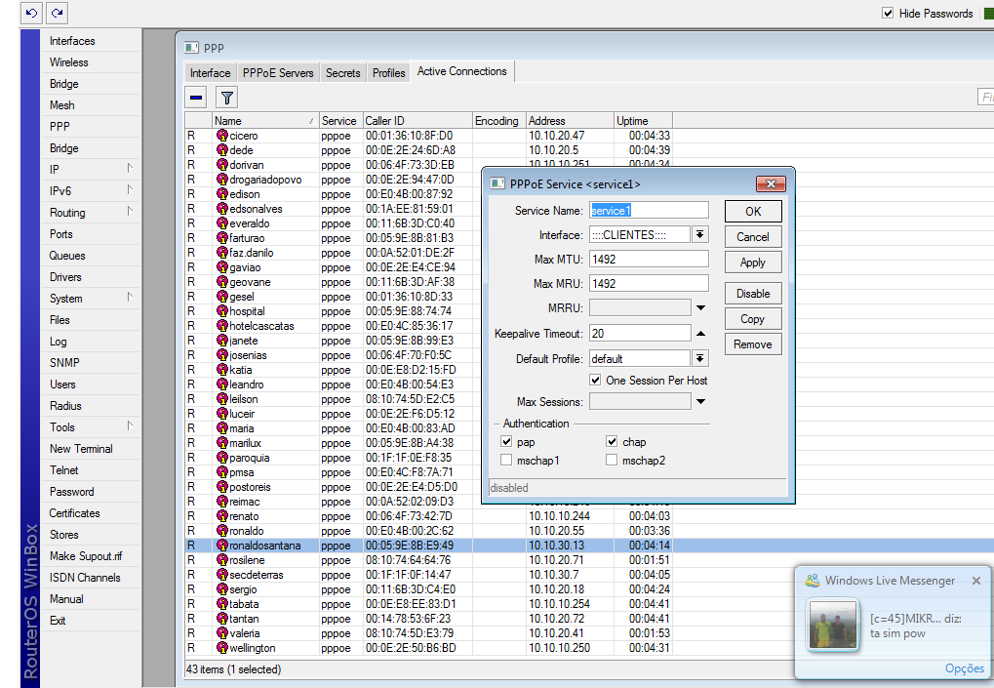The image size is (994, 688).
Task: Click the user icon beside wellington
Action: pyautogui.click(x=222, y=648)
